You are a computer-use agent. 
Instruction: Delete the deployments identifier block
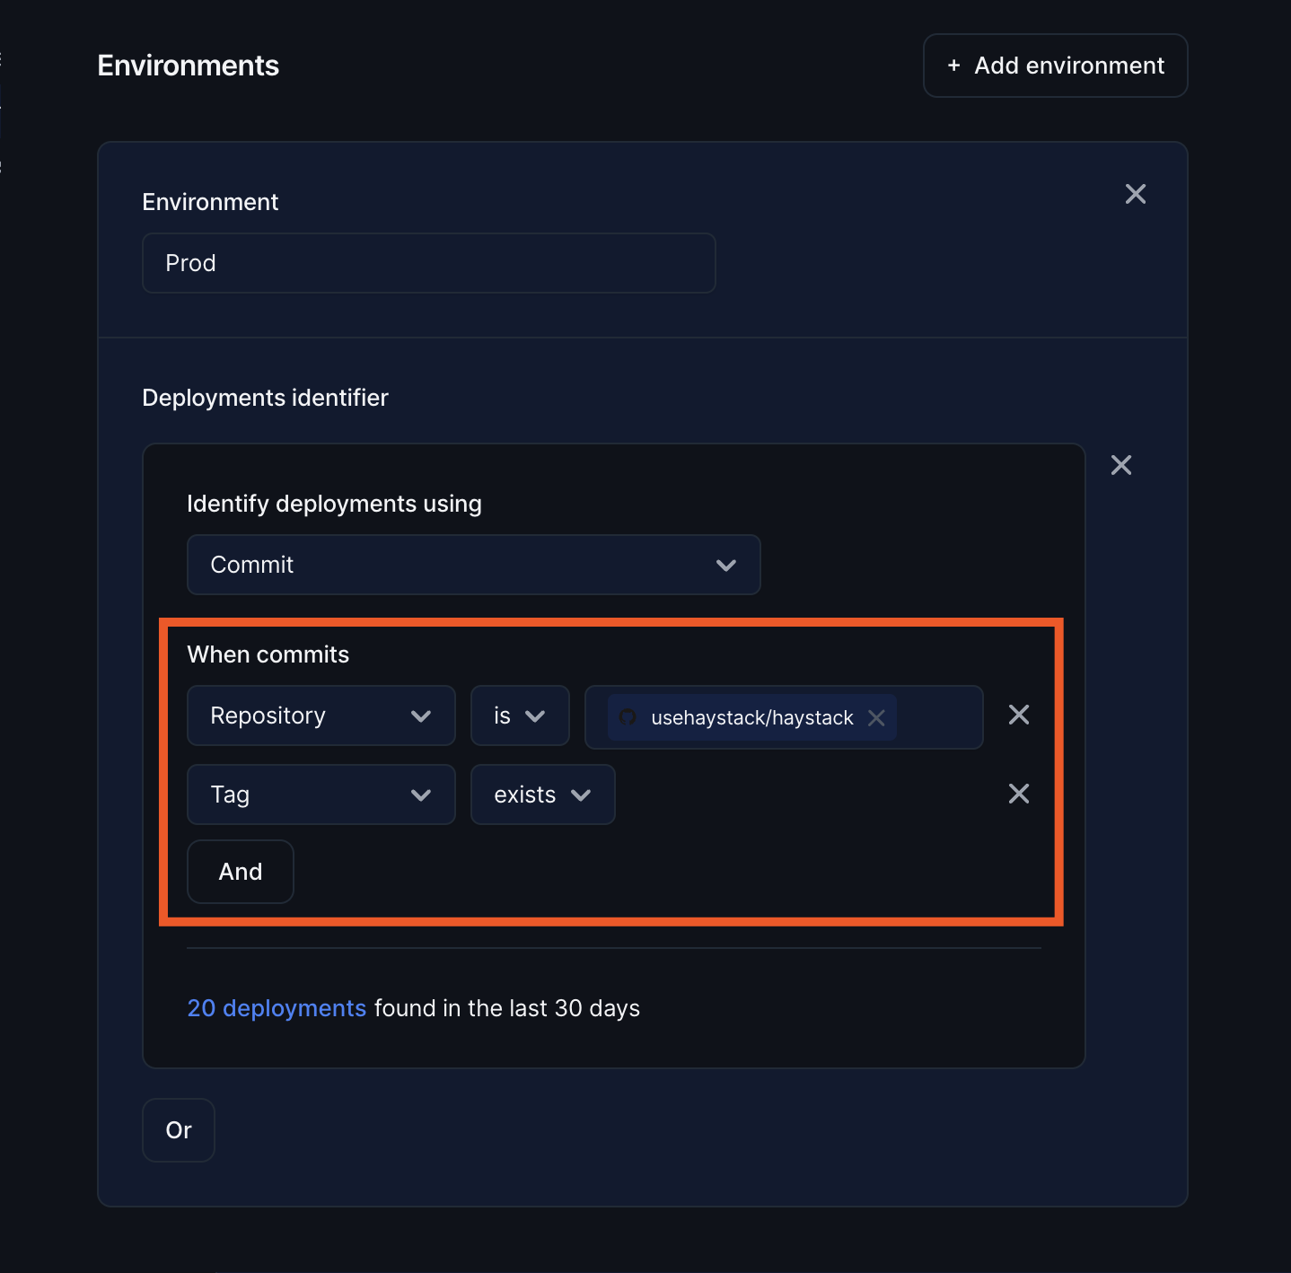(1120, 465)
